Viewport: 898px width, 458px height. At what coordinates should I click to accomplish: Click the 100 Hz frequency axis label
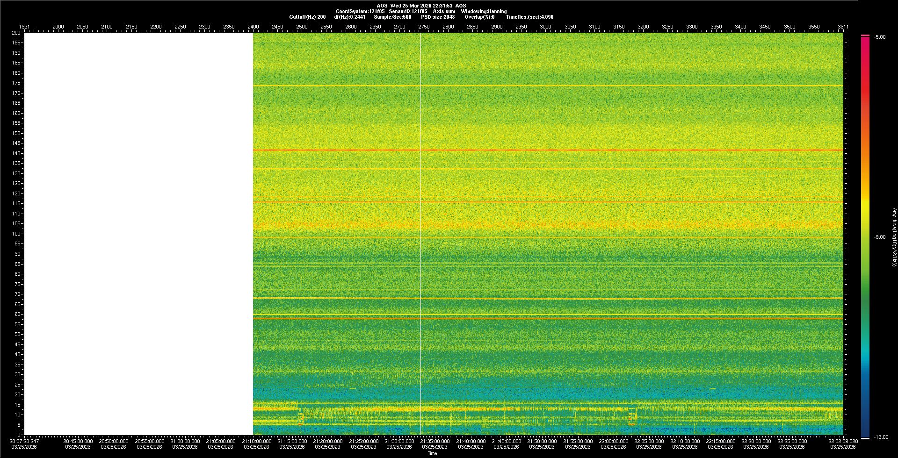click(16, 234)
